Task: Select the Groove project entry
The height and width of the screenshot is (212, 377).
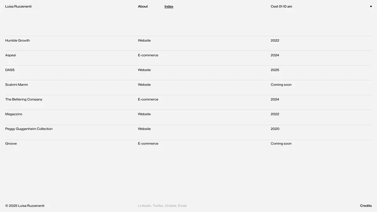Action: (x=11, y=144)
